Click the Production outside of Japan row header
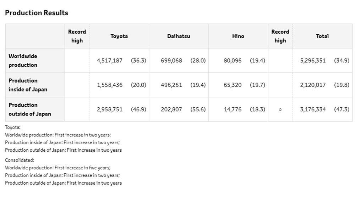Image resolution: width=355 pixels, height=197 pixels. click(x=30, y=109)
